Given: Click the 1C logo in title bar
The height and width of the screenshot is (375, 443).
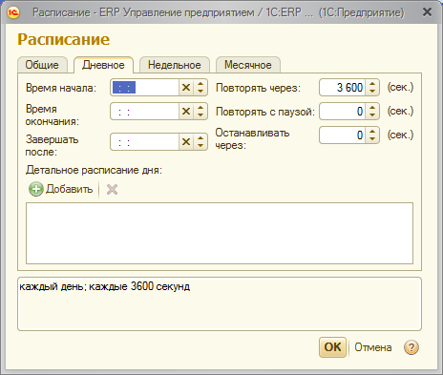Looking at the screenshot, I should click(x=13, y=12).
